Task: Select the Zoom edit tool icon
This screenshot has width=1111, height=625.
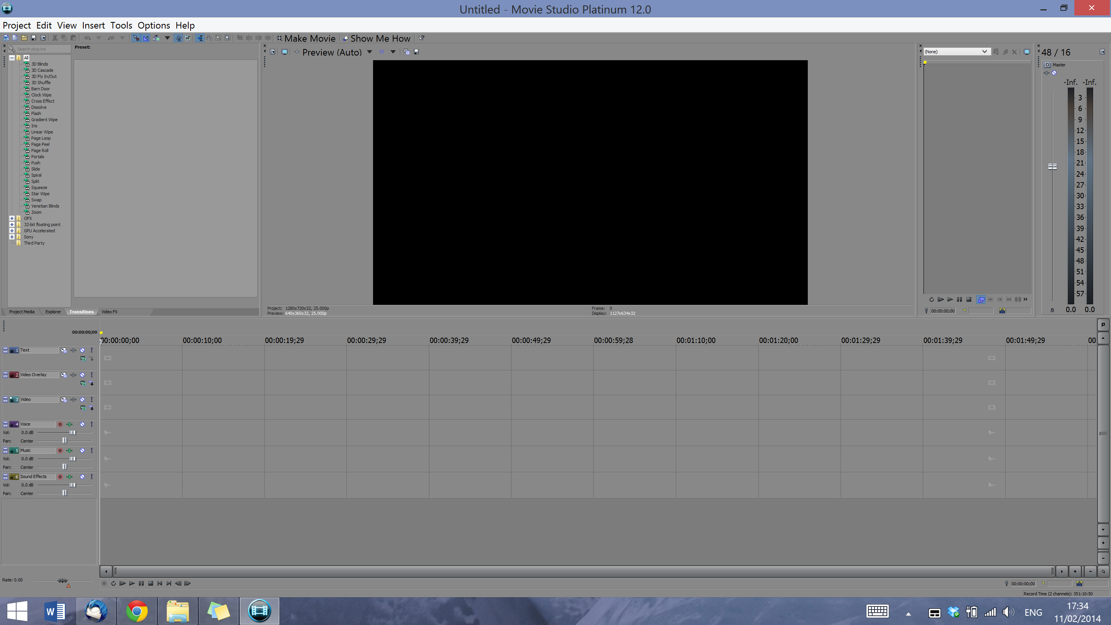Action: [x=228, y=38]
